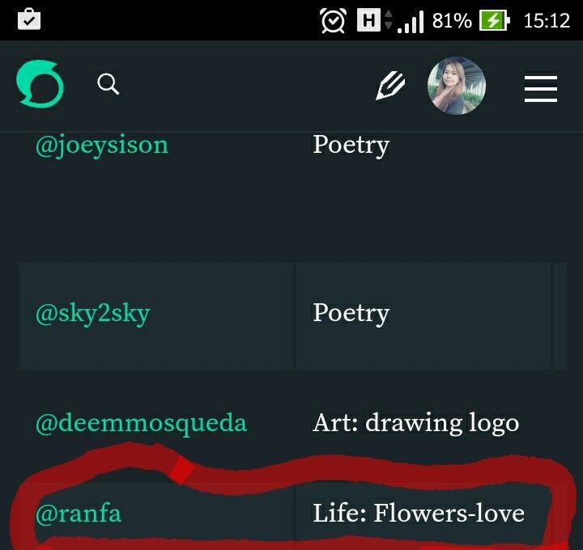
Task: Open the circled @ranfa profile link
Action: (x=79, y=513)
